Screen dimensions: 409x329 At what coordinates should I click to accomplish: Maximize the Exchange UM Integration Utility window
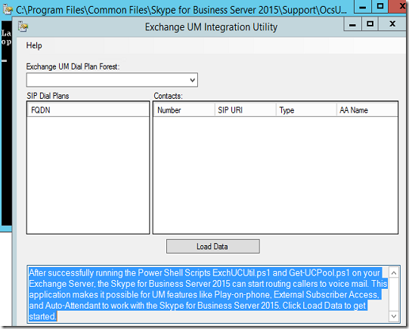pyautogui.click(x=370, y=24)
